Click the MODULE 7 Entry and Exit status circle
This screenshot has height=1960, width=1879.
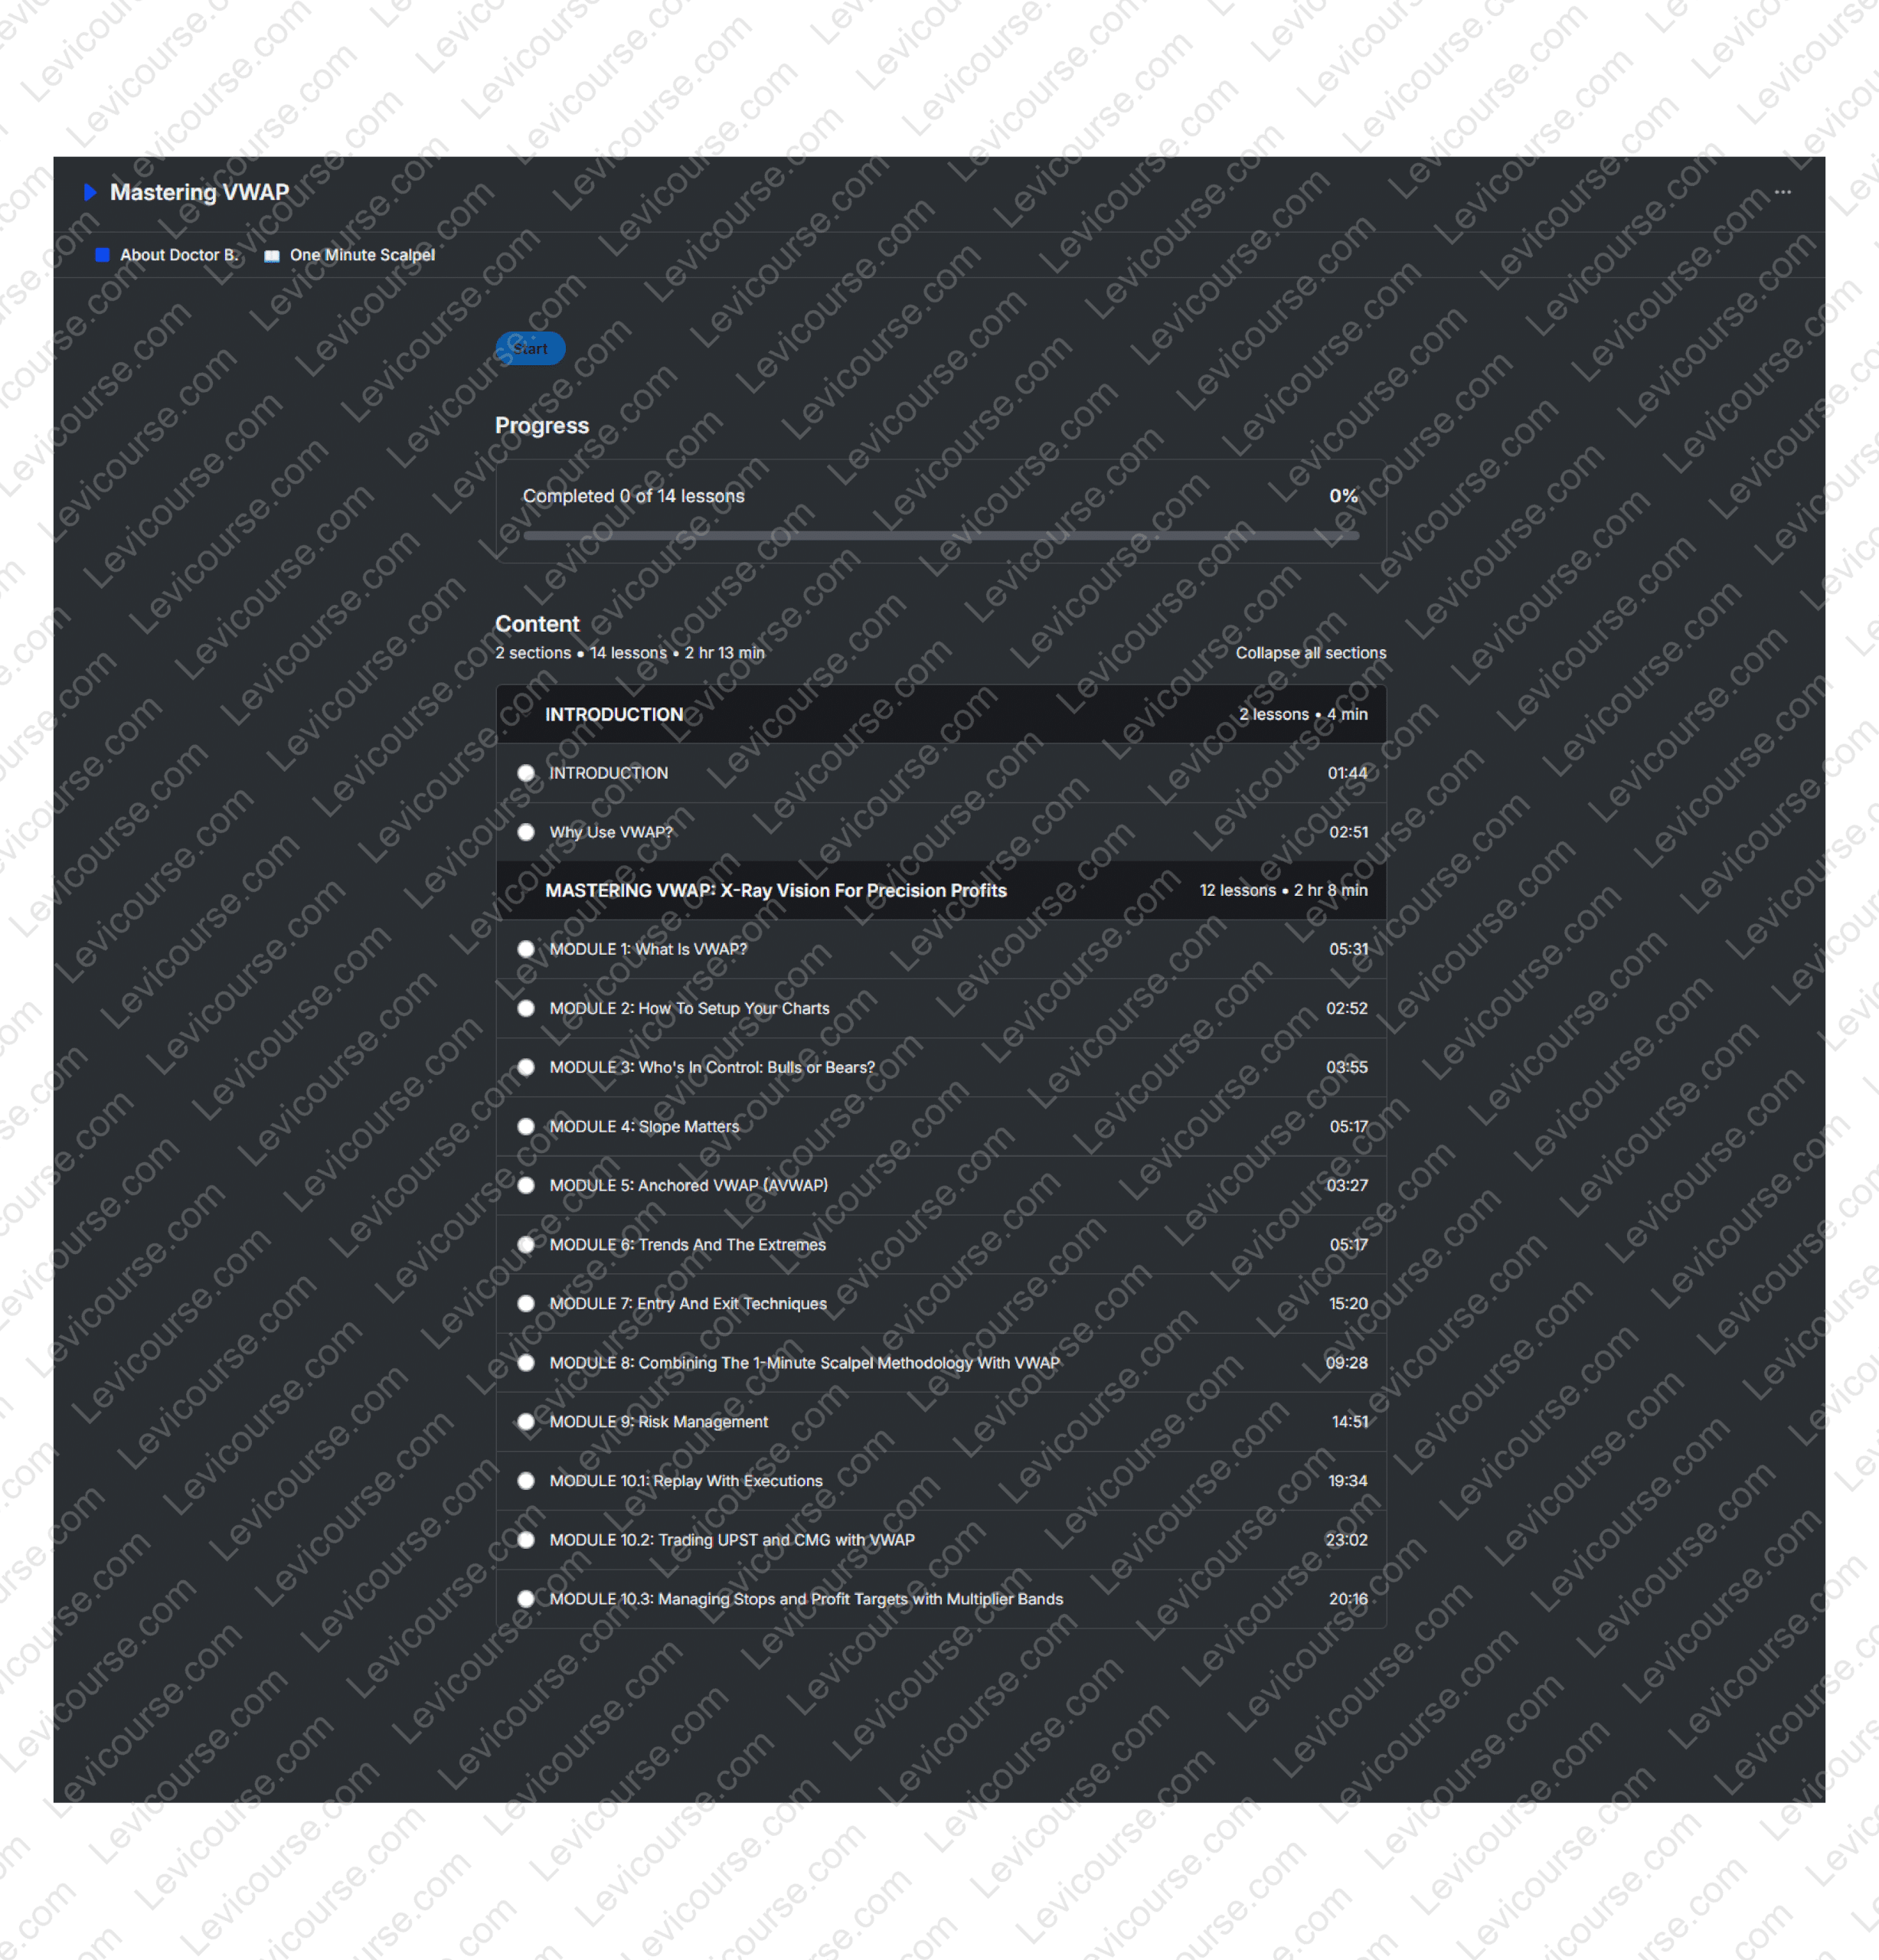pos(526,1303)
